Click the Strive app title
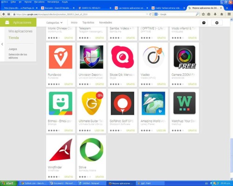 (x=82, y=167)
